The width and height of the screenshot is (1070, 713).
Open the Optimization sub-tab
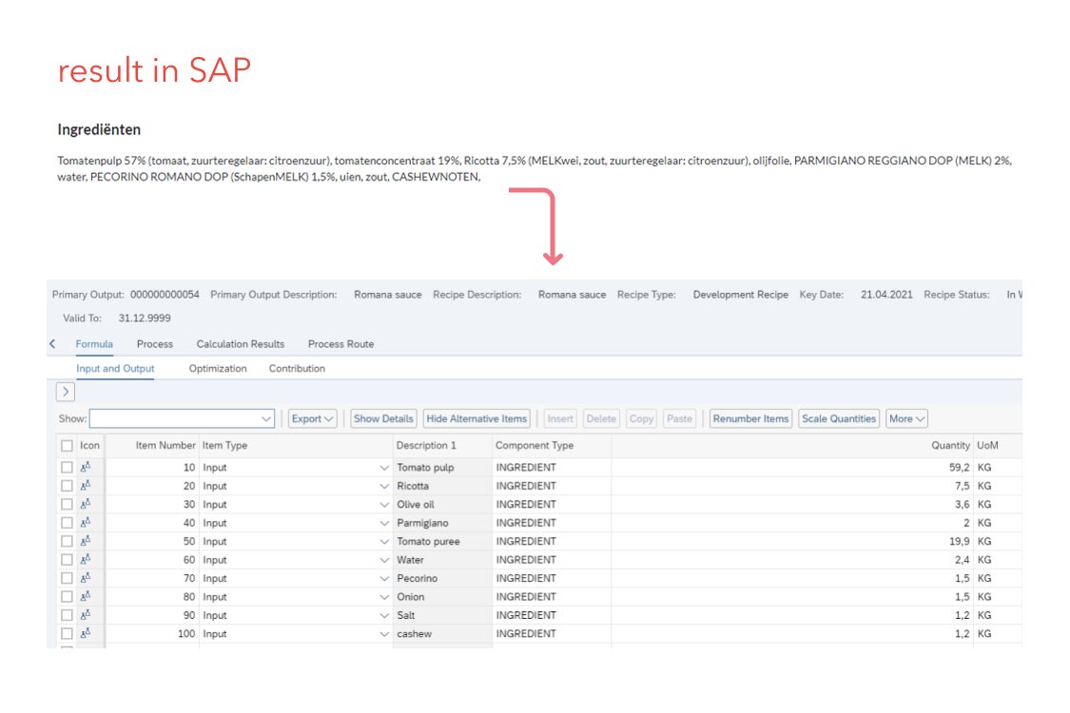[x=218, y=369]
